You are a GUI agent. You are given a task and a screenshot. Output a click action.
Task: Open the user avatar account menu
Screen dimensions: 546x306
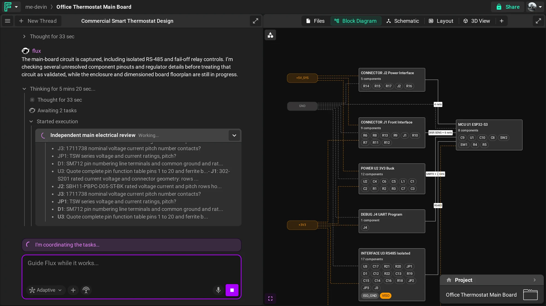click(x=535, y=7)
